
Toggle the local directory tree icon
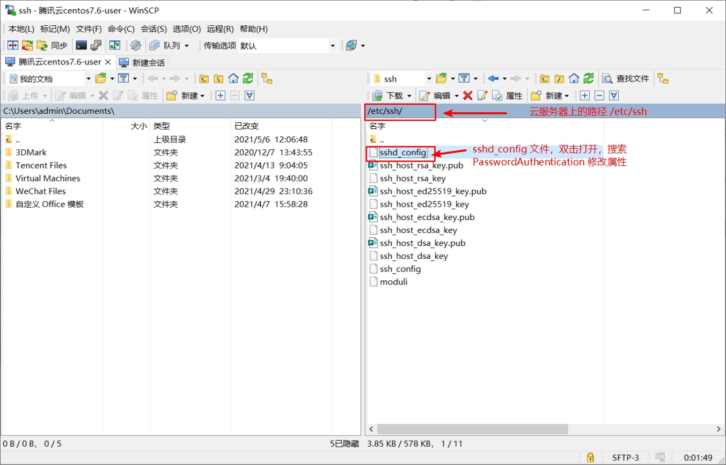point(267,78)
